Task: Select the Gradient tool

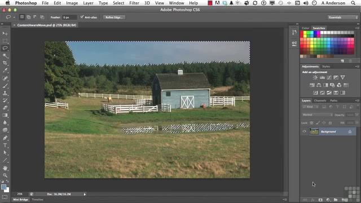Action: point(5,115)
